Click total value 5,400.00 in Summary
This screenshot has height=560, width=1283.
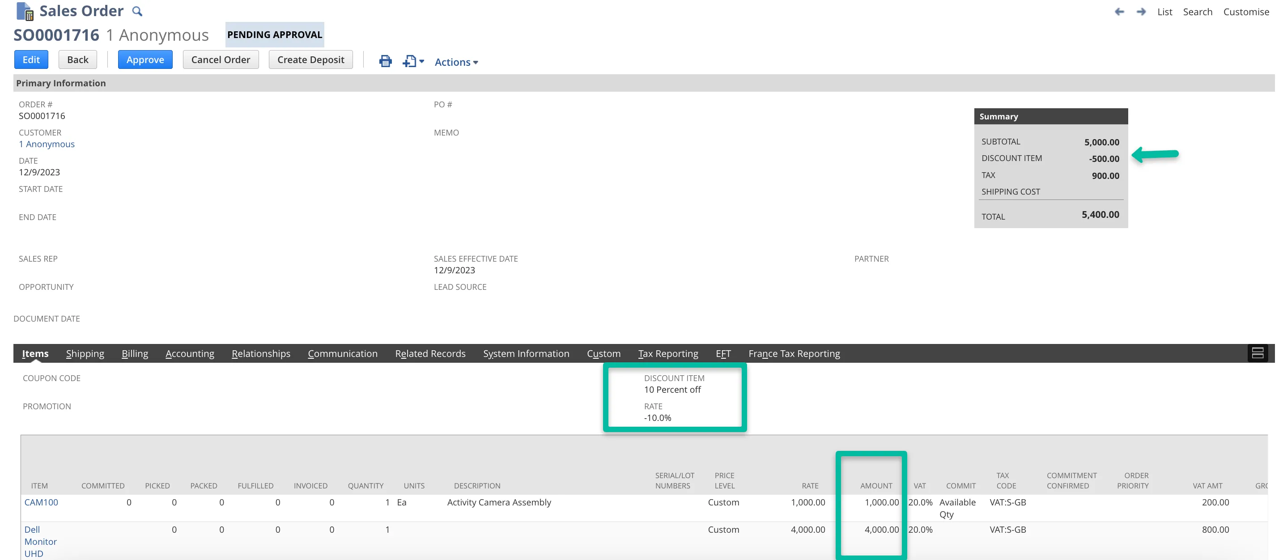coord(1100,215)
